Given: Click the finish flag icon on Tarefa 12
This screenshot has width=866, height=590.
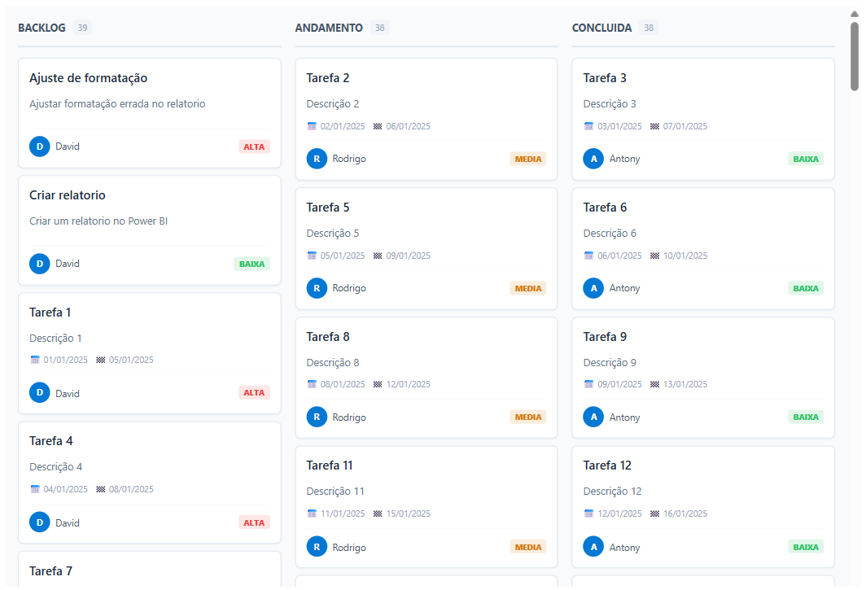Looking at the screenshot, I should pos(654,514).
